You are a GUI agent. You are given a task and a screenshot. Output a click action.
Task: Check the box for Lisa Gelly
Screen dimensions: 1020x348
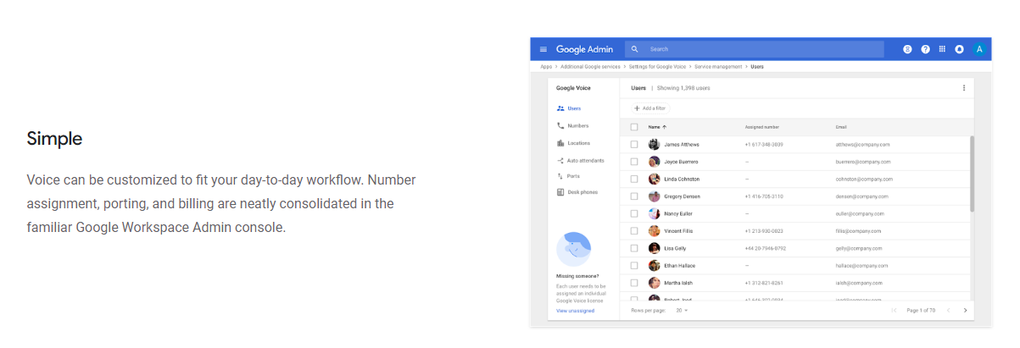point(634,248)
